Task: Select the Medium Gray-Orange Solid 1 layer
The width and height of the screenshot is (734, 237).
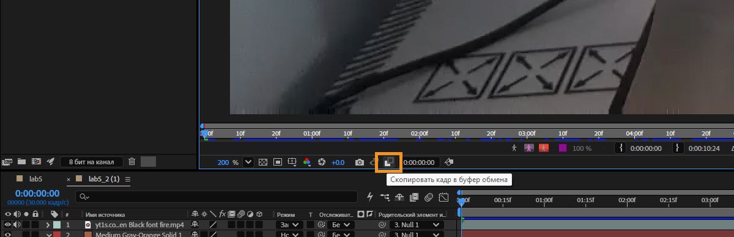Action: [x=138, y=235]
